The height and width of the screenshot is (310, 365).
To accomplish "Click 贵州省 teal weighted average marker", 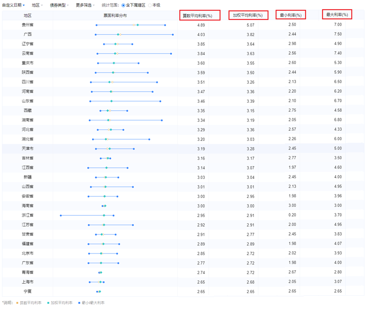I will tap(138, 25).
